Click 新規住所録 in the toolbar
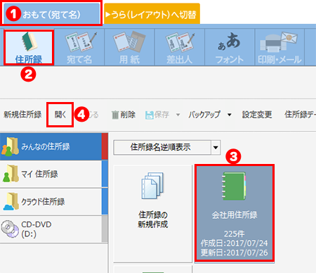Screen dimensions: 316x273 [x=22, y=115]
